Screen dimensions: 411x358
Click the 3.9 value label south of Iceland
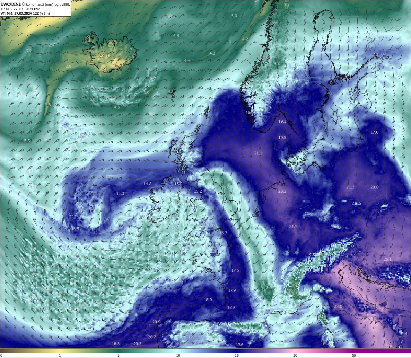point(146,93)
